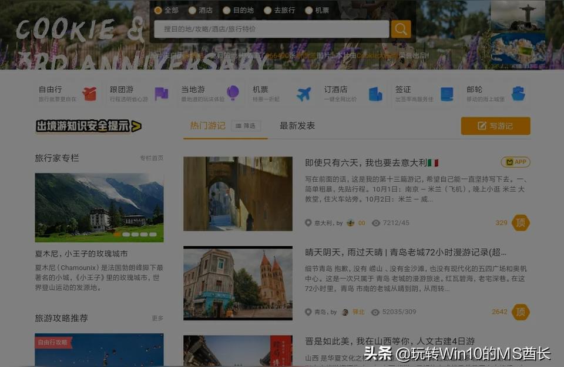Select the 全部 radio option

pos(158,11)
